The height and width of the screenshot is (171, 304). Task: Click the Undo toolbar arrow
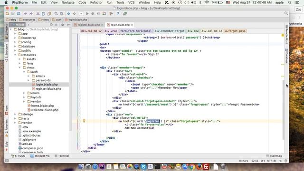click(x=25, y=14)
